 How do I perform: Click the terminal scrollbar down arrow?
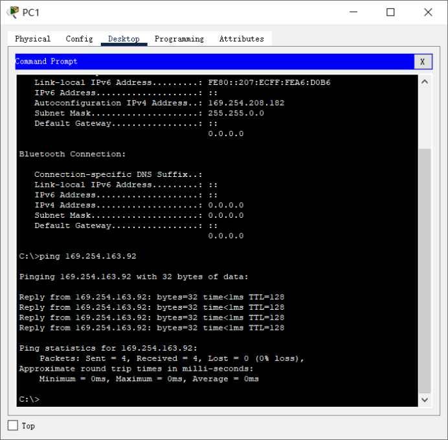(425, 400)
